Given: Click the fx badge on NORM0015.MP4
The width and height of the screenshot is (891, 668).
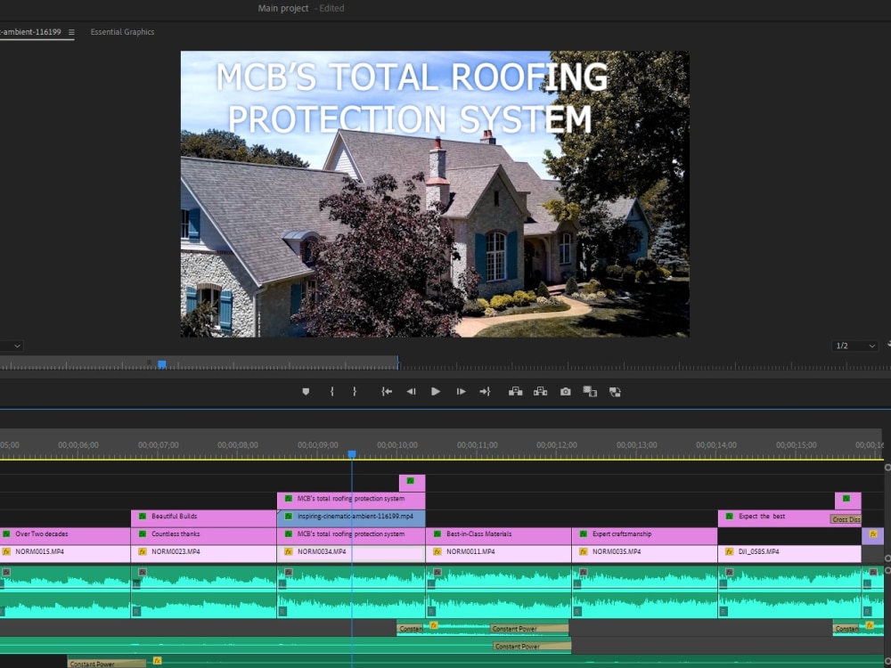Looking at the screenshot, I should [x=6, y=551].
